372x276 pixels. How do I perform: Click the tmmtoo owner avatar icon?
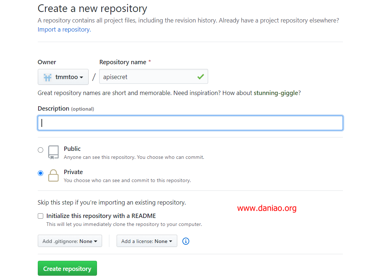pos(48,77)
